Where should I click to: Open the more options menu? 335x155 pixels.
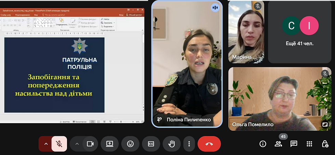tap(189, 144)
